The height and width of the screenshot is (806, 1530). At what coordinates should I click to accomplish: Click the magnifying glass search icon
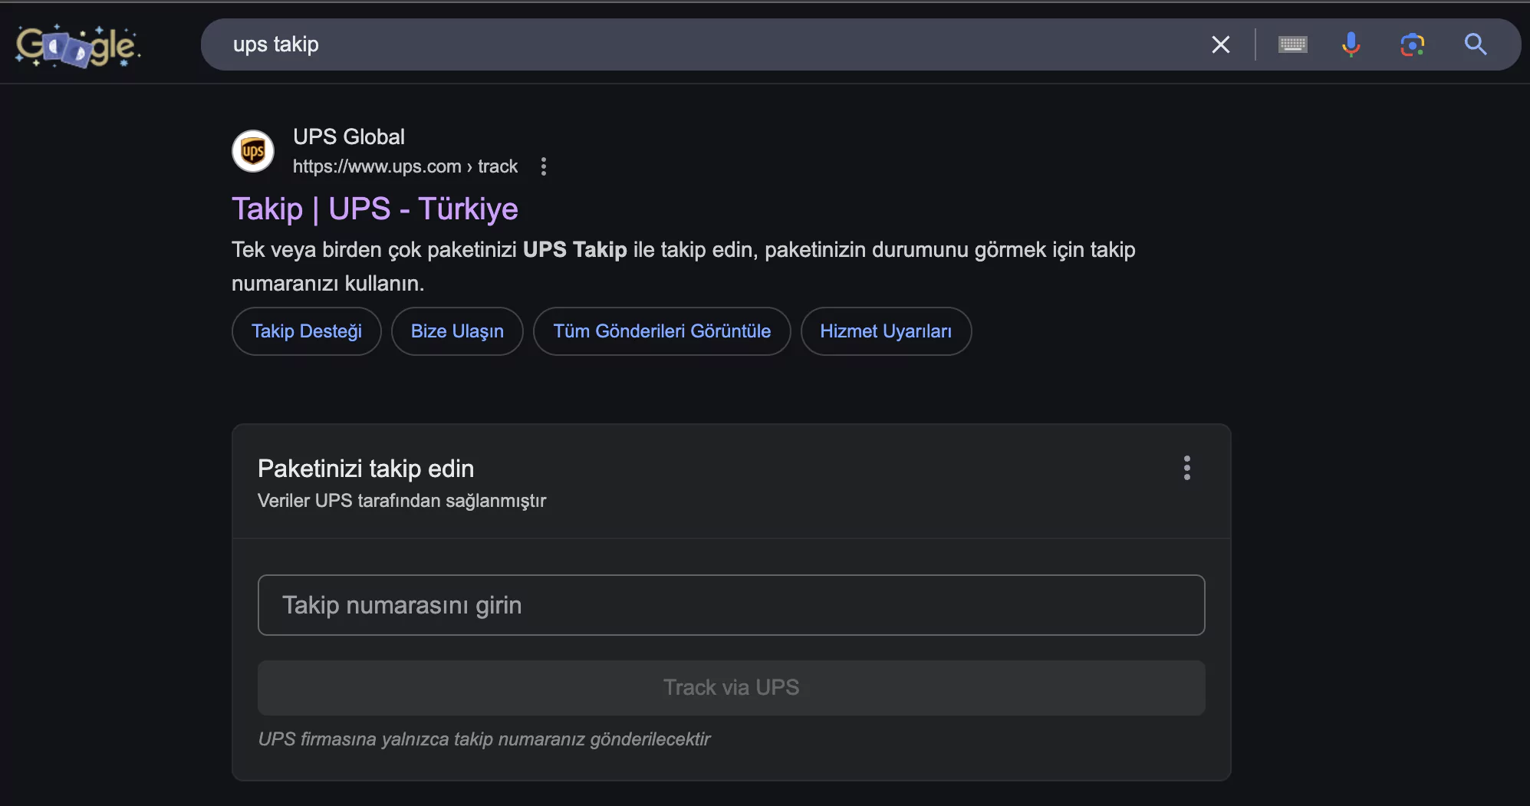1475,44
